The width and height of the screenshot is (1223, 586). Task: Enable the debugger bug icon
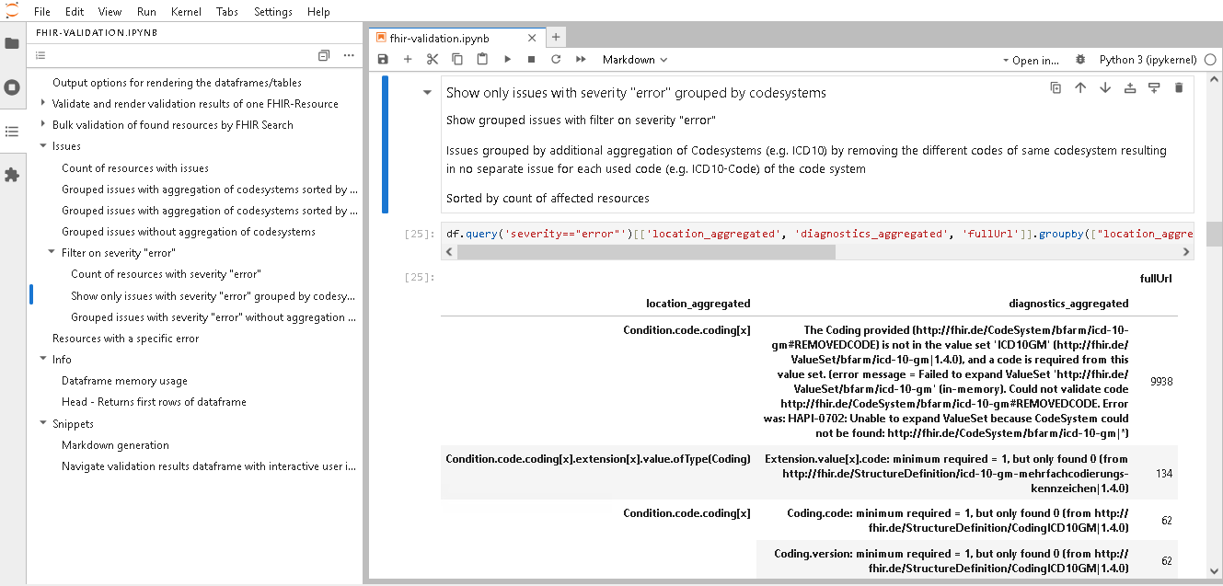point(1080,60)
